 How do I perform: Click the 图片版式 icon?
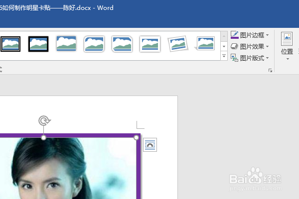tap(234, 58)
